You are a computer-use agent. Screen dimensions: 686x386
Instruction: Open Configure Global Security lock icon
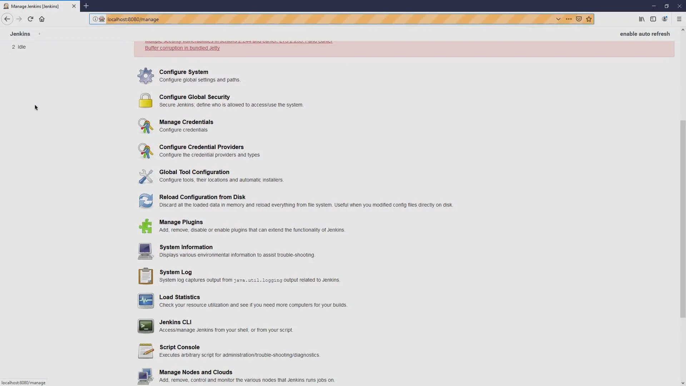coord(145,100)
